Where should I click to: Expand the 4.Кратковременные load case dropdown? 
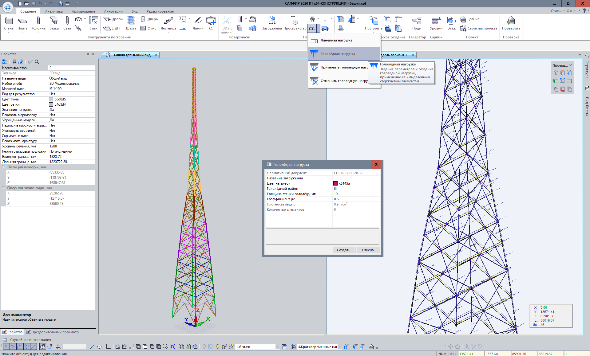click(340, 347)
